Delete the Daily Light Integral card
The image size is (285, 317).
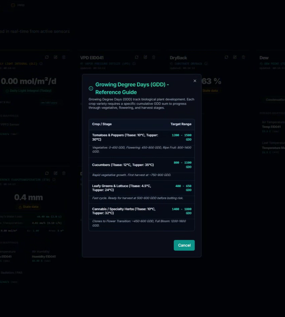pyautogui.click(x=64, y=57)
